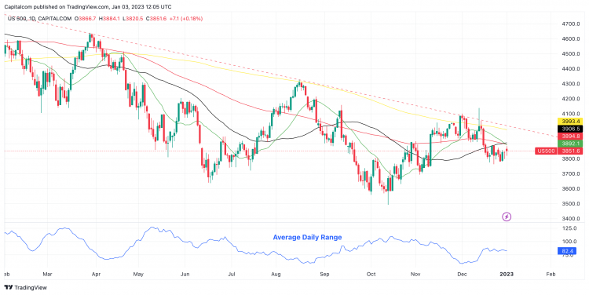The width and height of the screenshot is (589, 295).
Task: Click the open value O3866.7
Action: click(x=86, y=18)
